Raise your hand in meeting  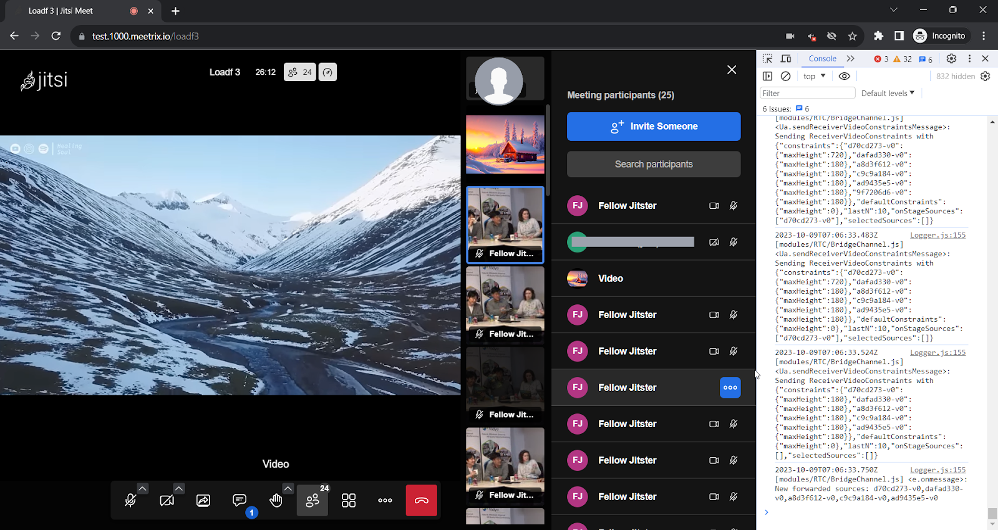coord(276,500)
